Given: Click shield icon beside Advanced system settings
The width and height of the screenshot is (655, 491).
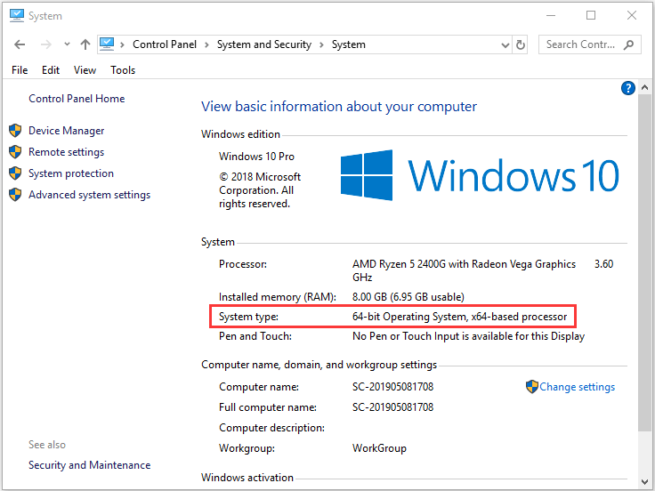Looking at the screenshot, I should (15, 195).
